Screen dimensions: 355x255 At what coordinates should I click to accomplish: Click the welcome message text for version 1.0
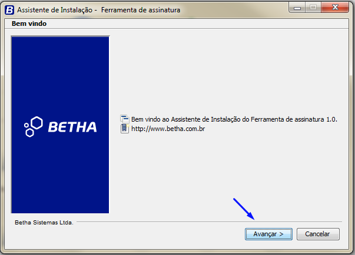tap(234, 119)
